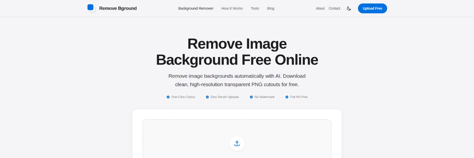Open the About link
Viewport: 474px width, 158px height.
tap(320, 9)
